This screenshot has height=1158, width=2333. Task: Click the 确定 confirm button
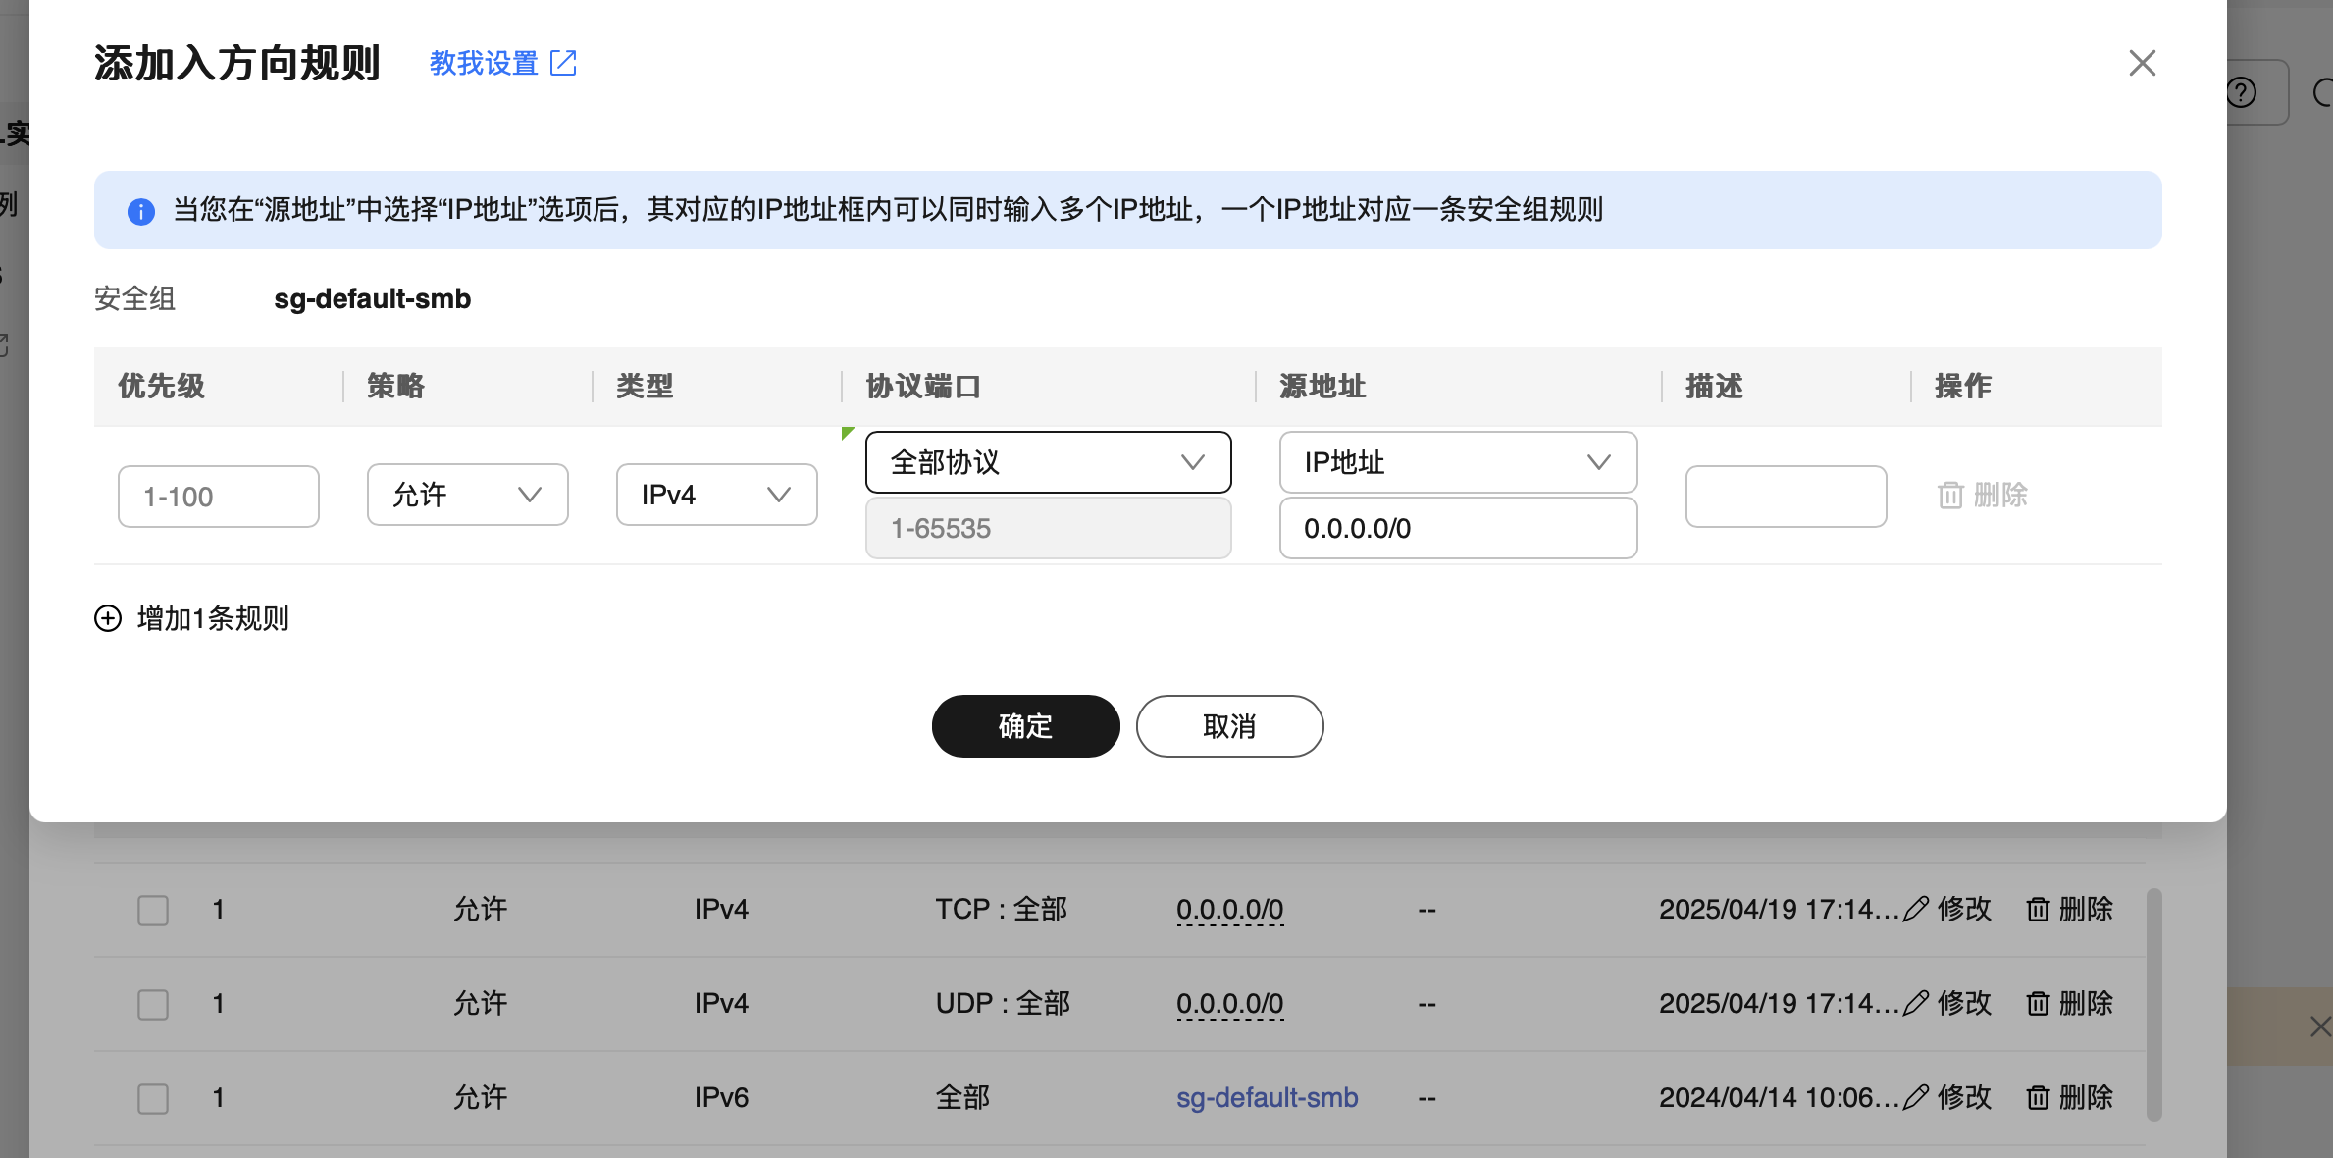point(1025,726)
